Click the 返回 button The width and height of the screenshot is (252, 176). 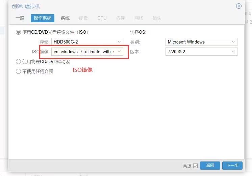[210, 166]
